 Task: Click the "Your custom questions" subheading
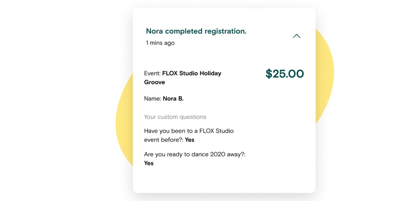(175, 117)
